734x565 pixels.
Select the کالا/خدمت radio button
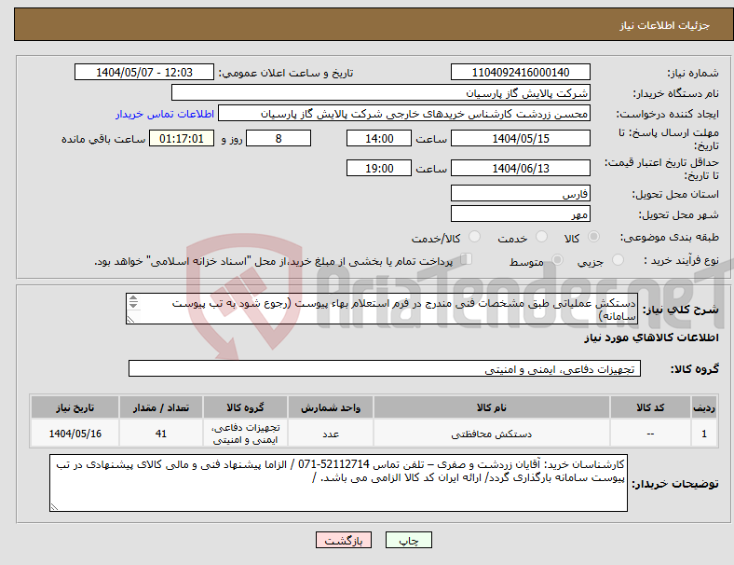(x=474, y=237)
